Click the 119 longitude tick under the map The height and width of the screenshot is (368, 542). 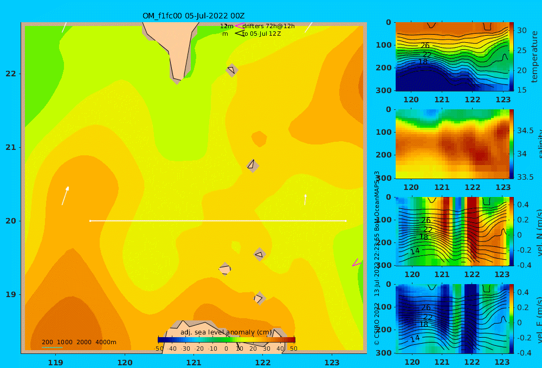click(56, 363)
